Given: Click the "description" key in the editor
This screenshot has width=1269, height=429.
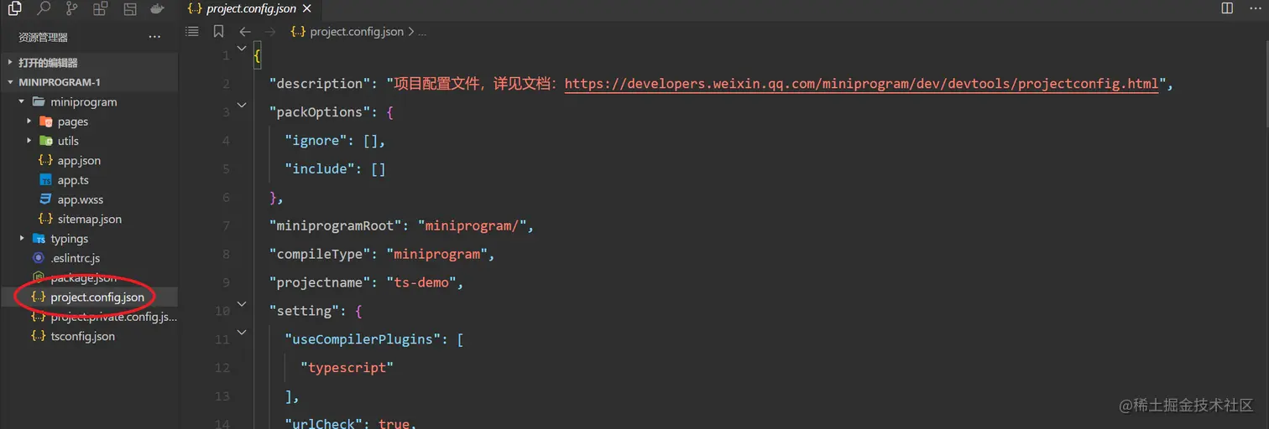Looking at the screenshot, I should click(x=316, y=84).
